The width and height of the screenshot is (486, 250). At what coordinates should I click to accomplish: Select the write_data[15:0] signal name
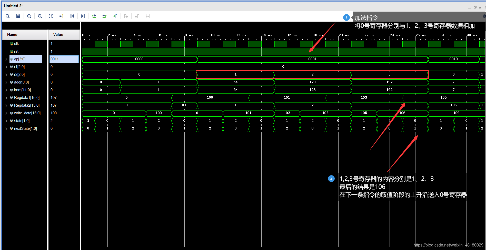27,113
